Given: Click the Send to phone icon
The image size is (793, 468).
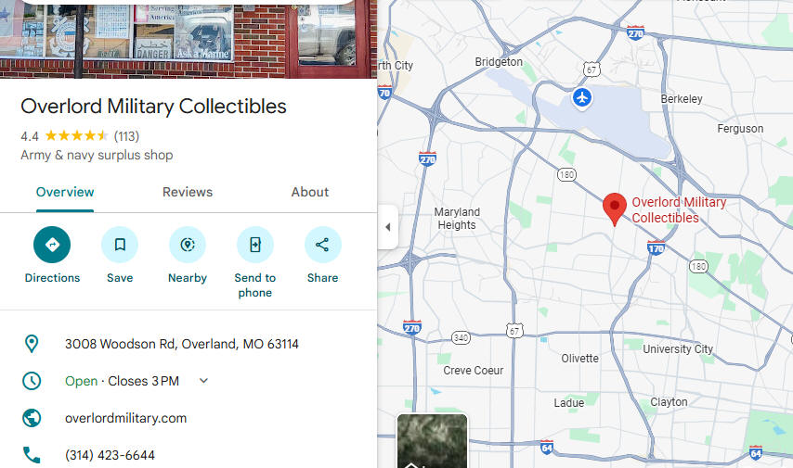Looking at the screenshot, I should coord(255,245).
